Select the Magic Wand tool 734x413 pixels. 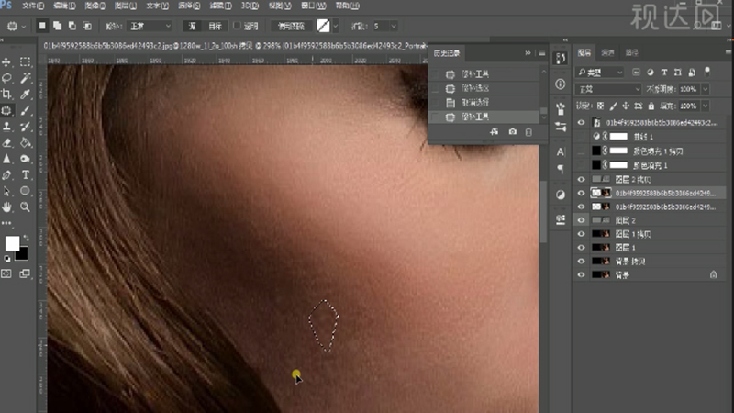(26, 78)
